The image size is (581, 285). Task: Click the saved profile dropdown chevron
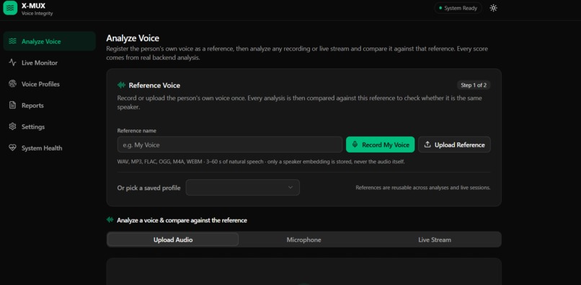[290, 188]
